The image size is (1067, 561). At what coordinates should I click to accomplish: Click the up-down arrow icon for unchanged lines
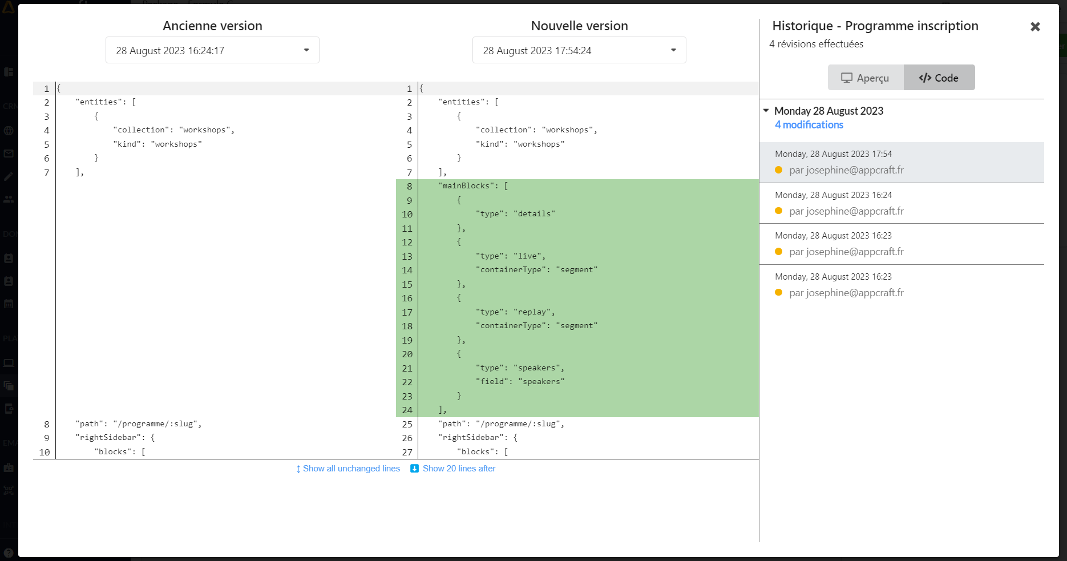(x=298, y=469)
